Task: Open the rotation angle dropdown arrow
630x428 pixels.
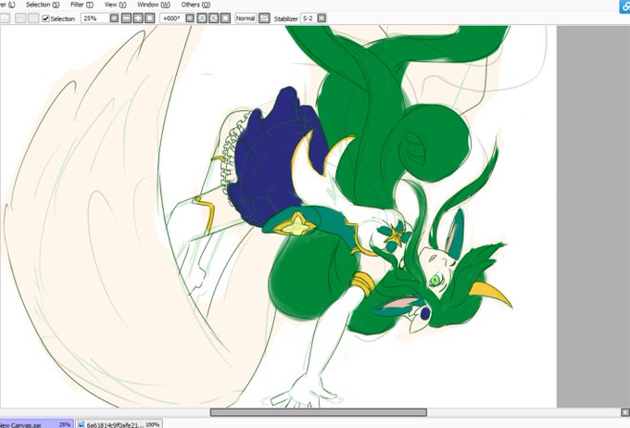Action: [190, 19]
